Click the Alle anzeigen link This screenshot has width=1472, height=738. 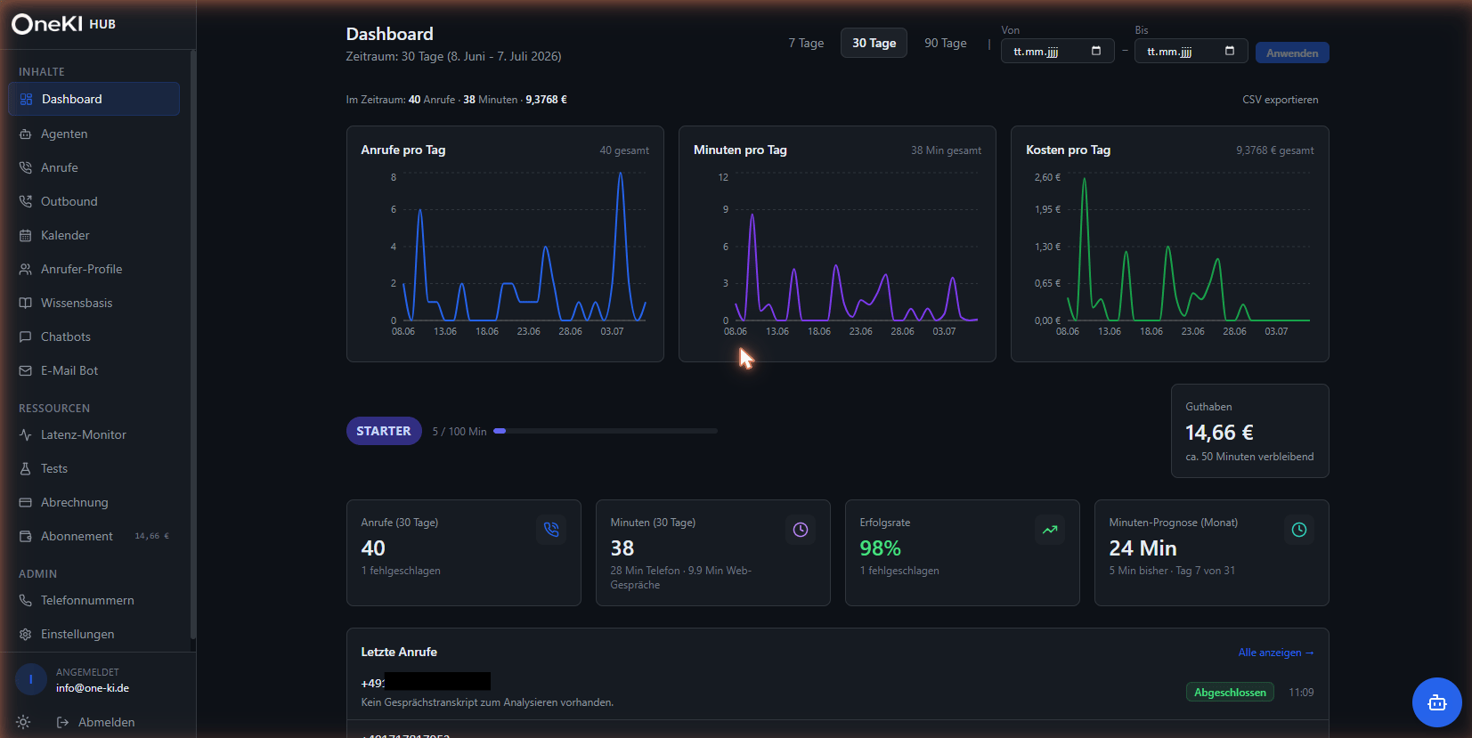(x=1276, y=653)
